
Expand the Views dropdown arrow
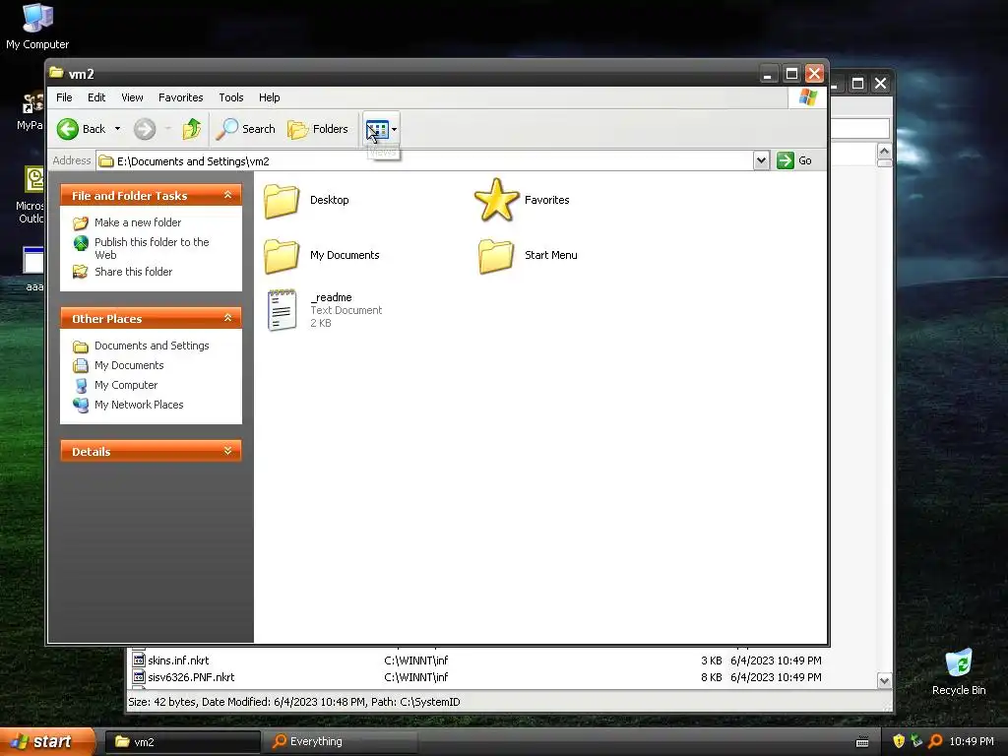tap(394, 129)
